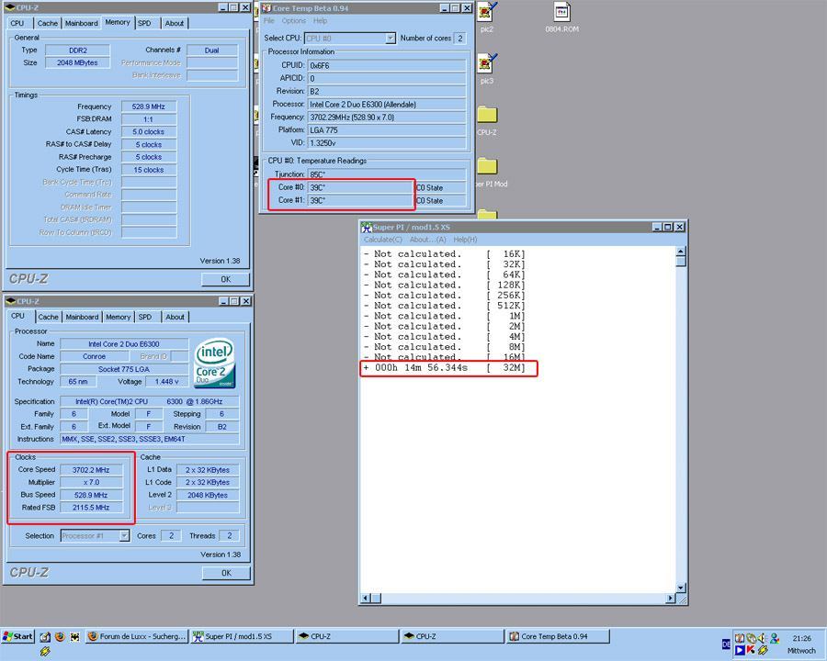The width and height of the screenshot is (827, 661).
Task: Switch to Forum de Luxx taskbar window
Action: click(x=136, y=636)
